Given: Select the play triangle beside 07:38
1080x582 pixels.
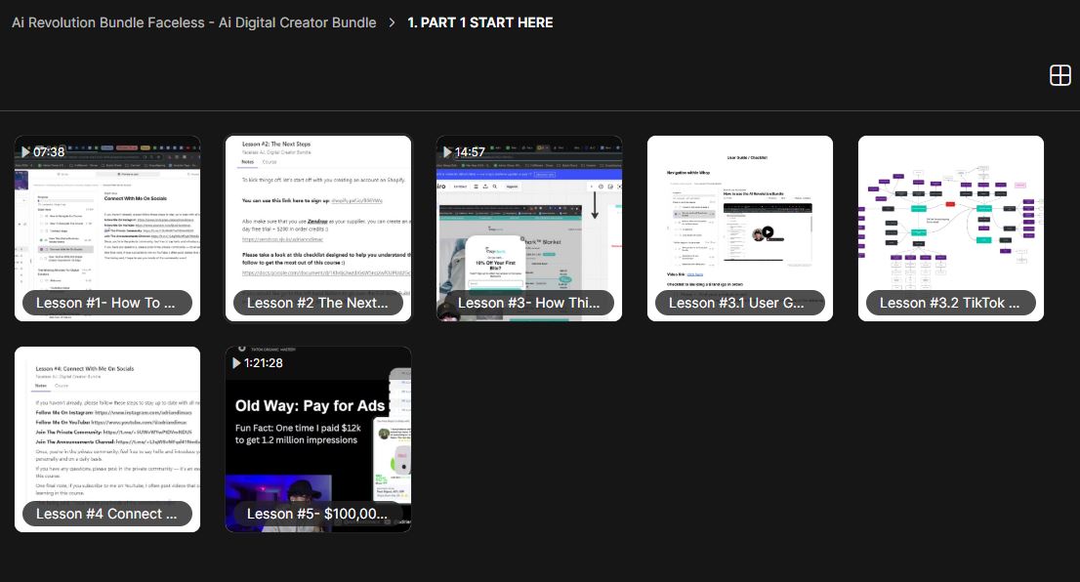Looking at the screenshot, I should (24, 151).
